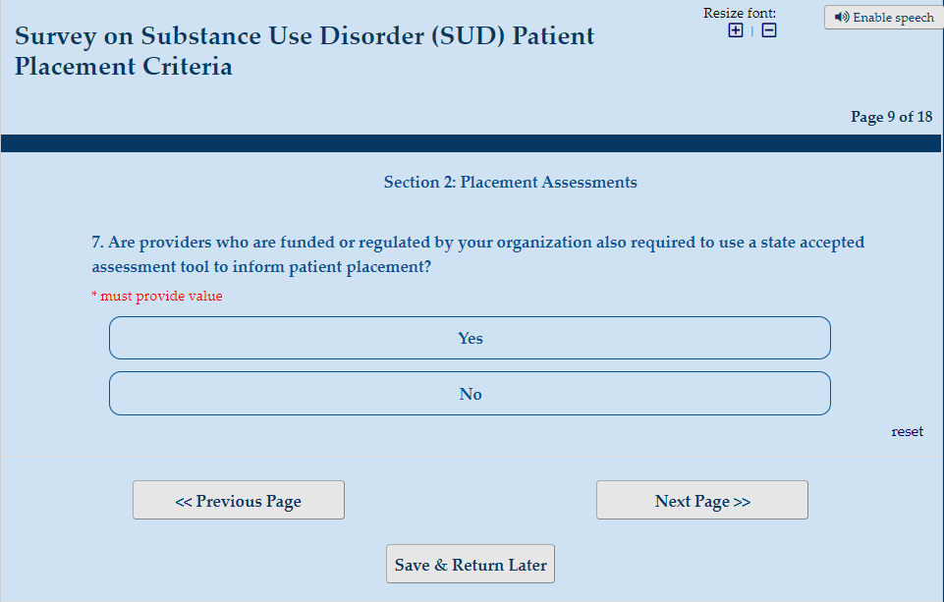Choose No for question 7
This screenshot has height=602, width=944.
[x=470, y=394]
